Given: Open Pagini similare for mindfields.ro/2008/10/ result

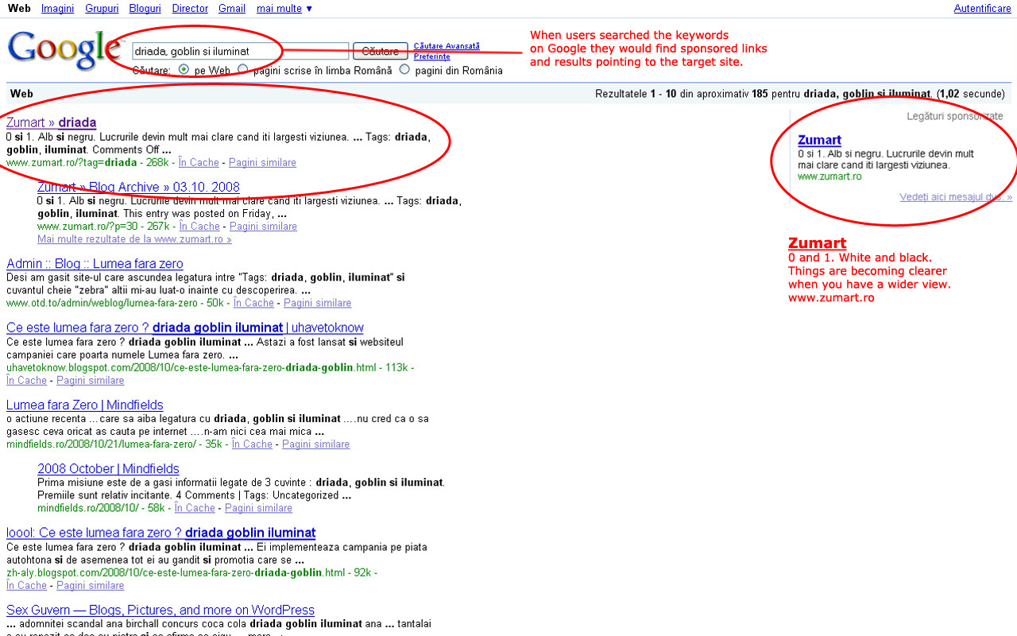Looking at the screenshot, I should [258, 508].
